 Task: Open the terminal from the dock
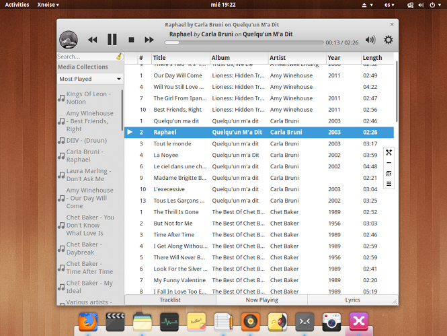[304, 322]
